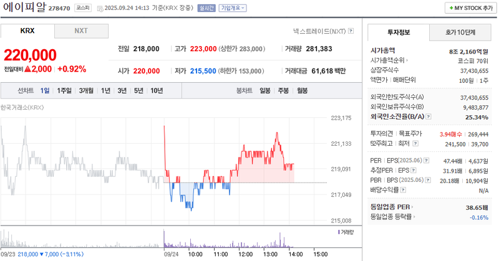The image size is (499, 261).
Task: Click target price 269,444
Action: pyautogui.click(x=478, y=134)
